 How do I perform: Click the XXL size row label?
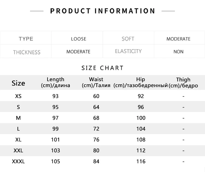click(x=18, y=150)
